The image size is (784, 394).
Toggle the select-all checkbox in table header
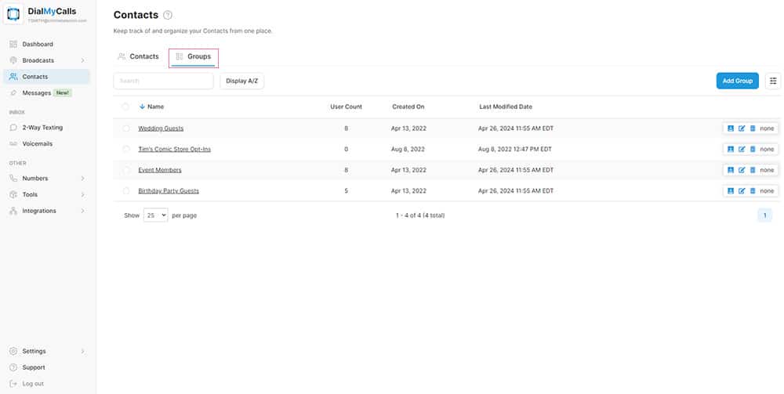[125, 107]
